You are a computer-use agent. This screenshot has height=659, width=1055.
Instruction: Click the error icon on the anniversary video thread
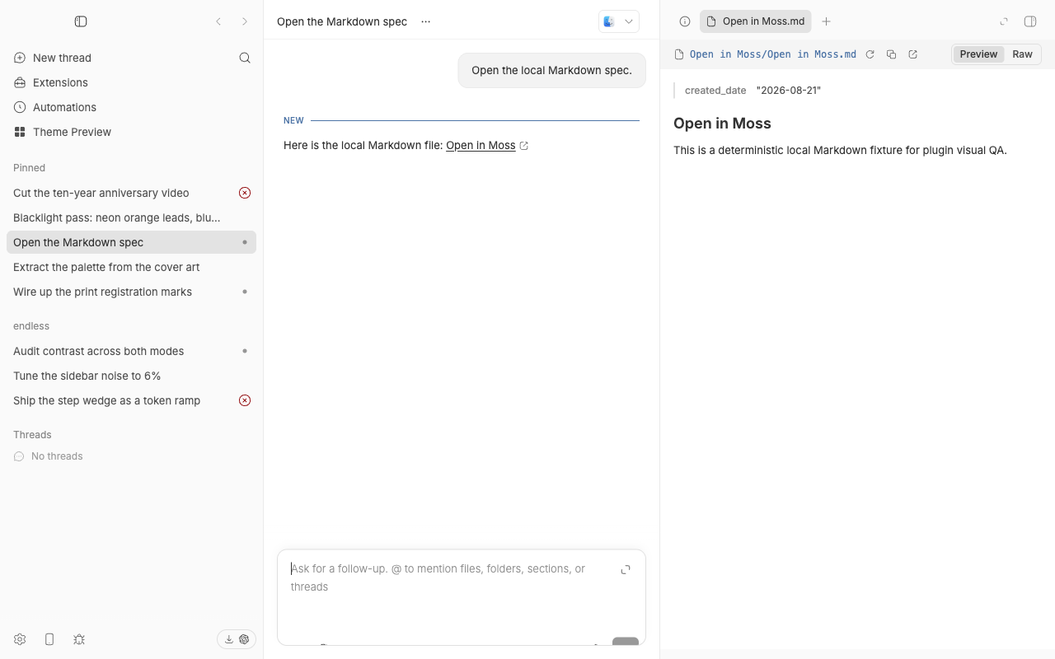pyautogui.click(x=245, y=193)
